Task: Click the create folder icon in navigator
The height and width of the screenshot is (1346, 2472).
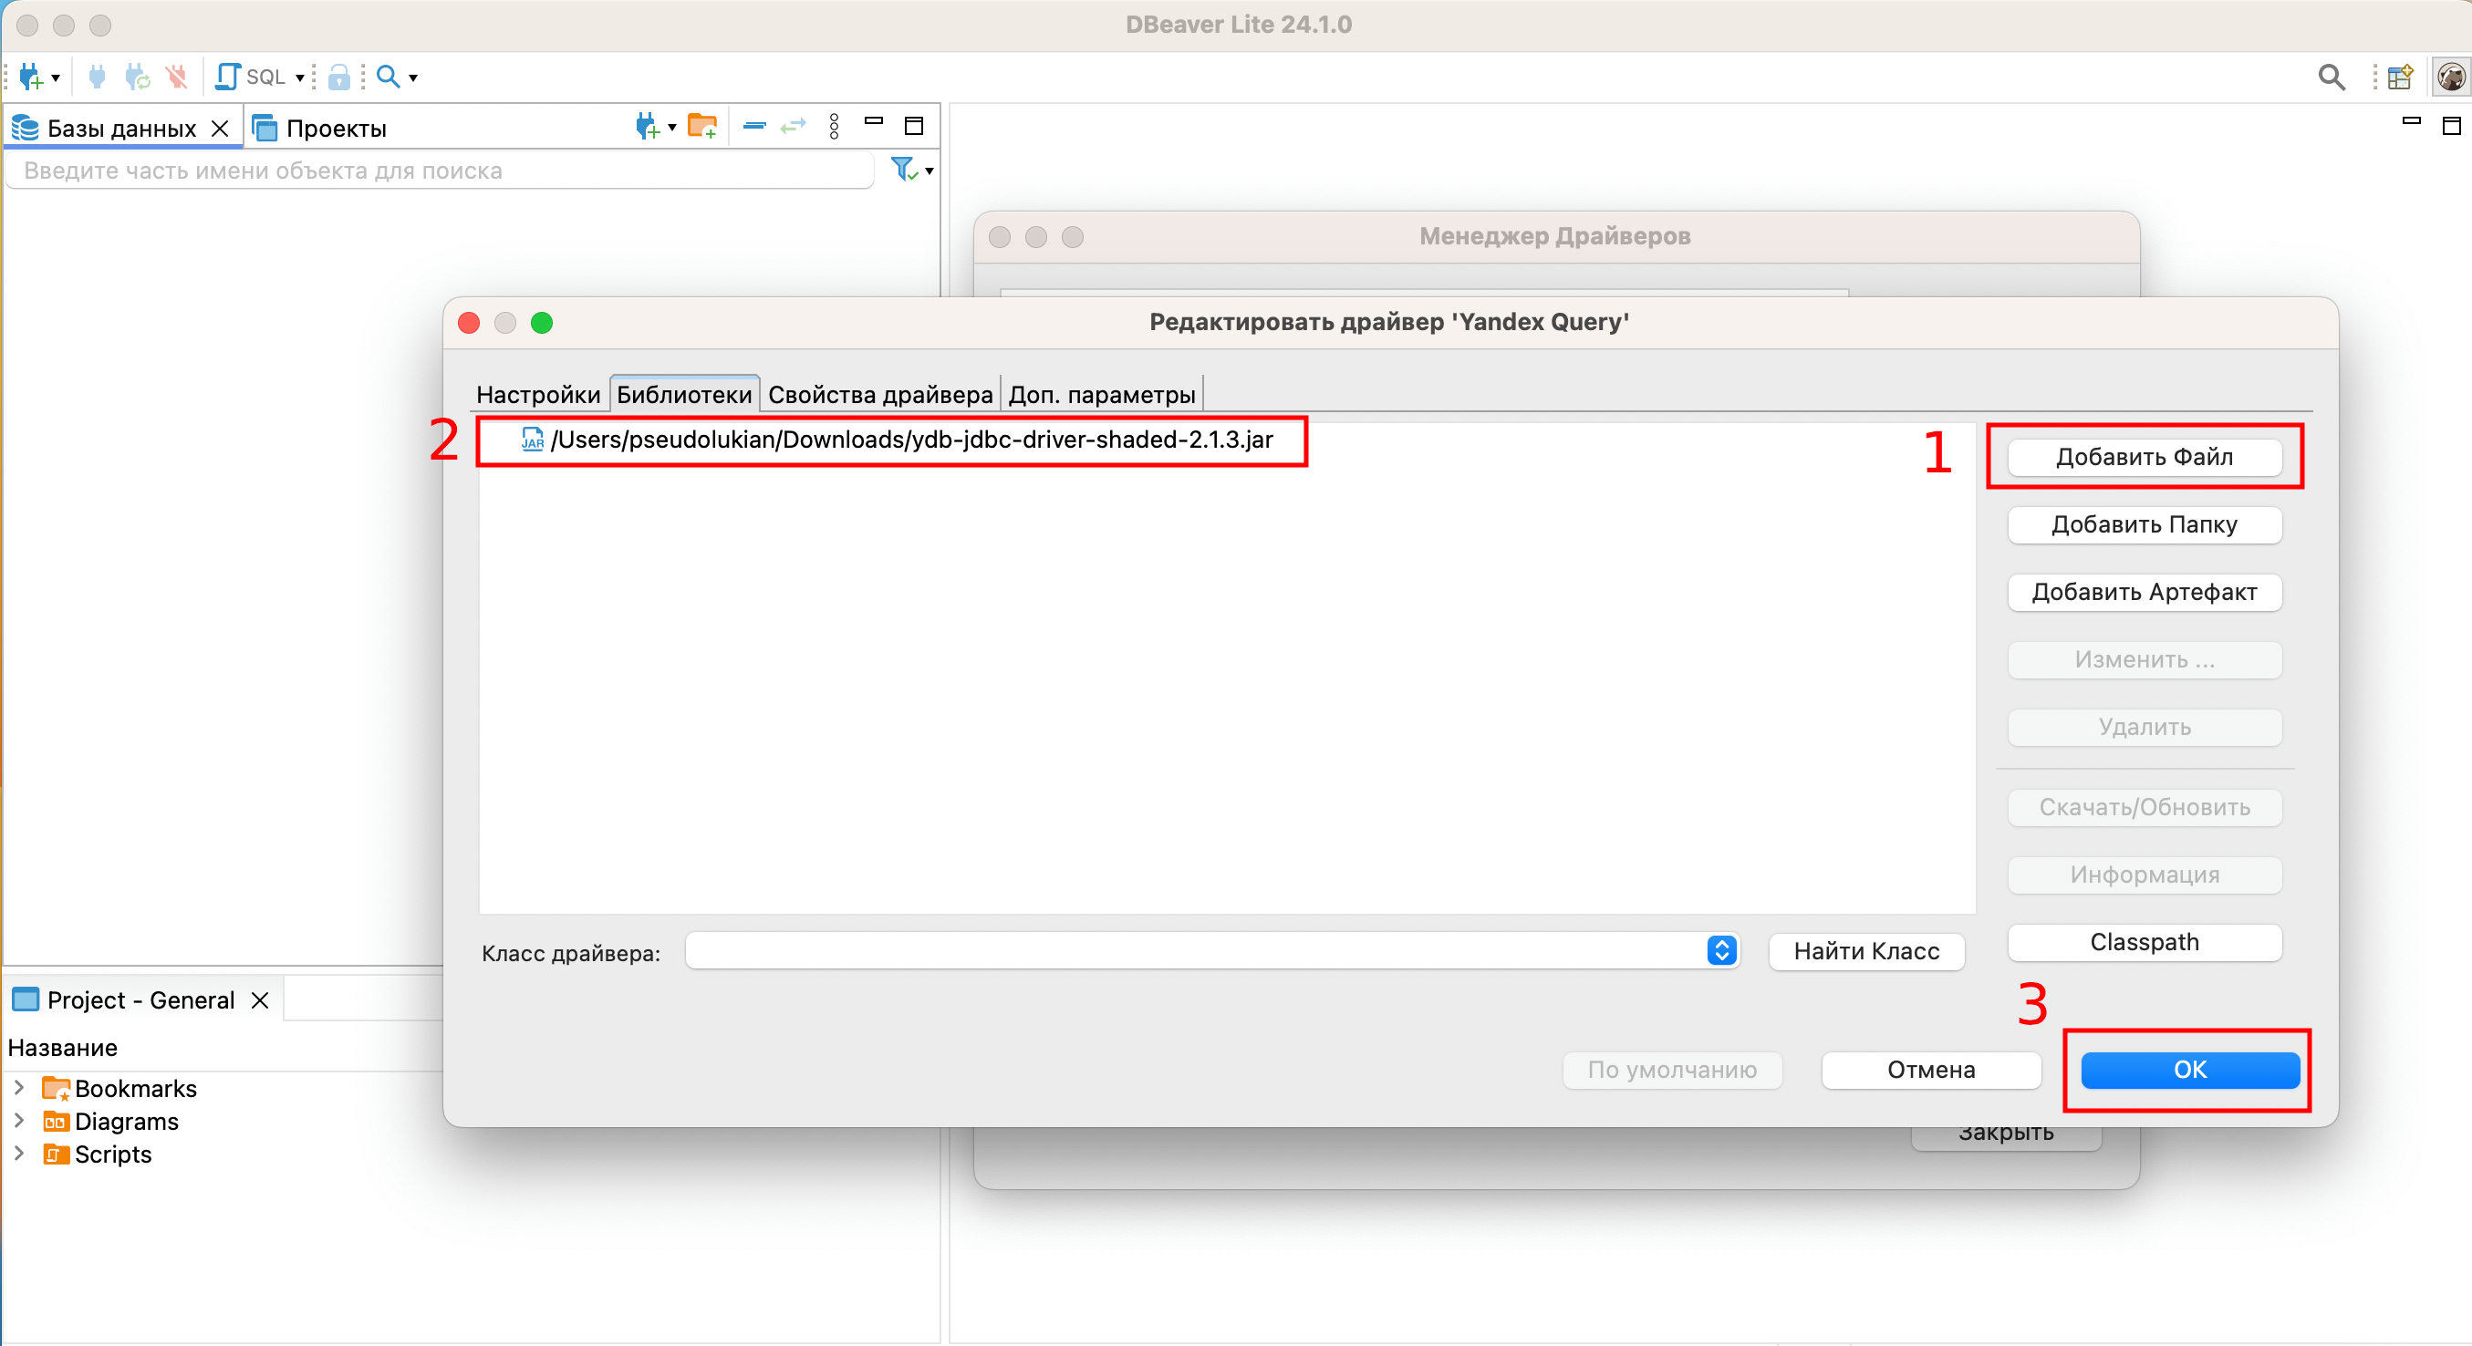Action: (702, 126)
